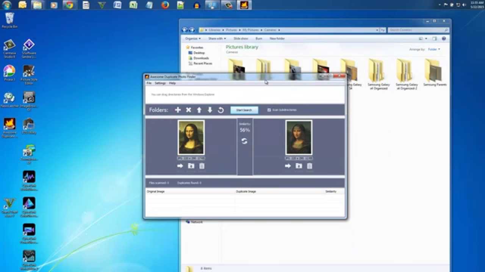Toggle the Explorer preview pane icon
485x272 pixels.
(x=435, y=39)
